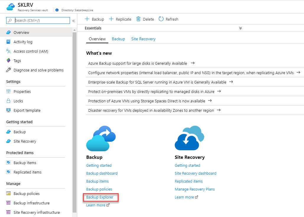Click the Delete trash can icon
The image size is (304, 217).
(x=138, y=19)
